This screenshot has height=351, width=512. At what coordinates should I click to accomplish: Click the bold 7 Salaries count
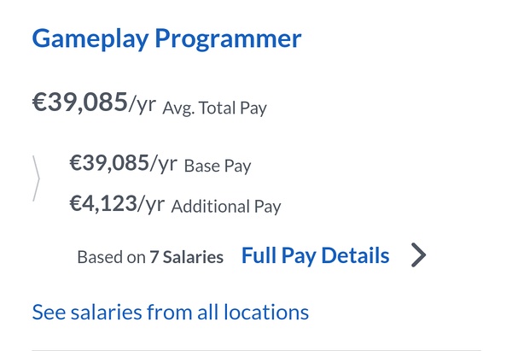186,257
